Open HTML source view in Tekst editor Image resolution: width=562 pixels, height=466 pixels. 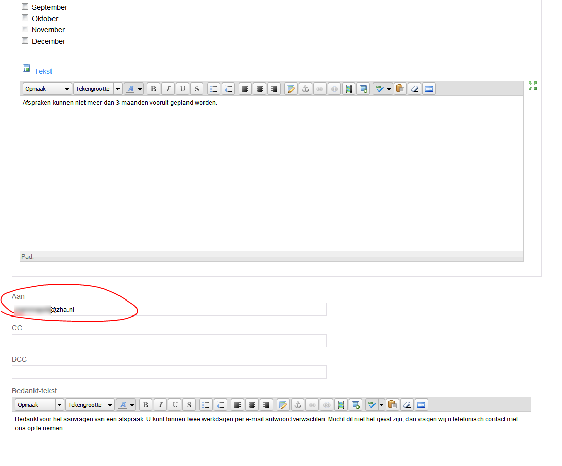tap(429, 89)
